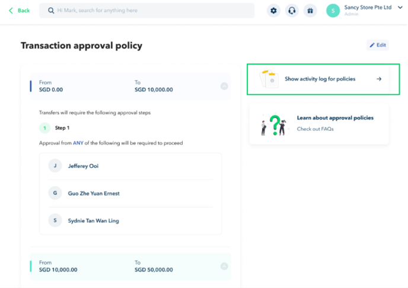Edit the transaction approval policy
This screenshot has height=288, width=408.
pyautogui.click(x=378, y=45)
